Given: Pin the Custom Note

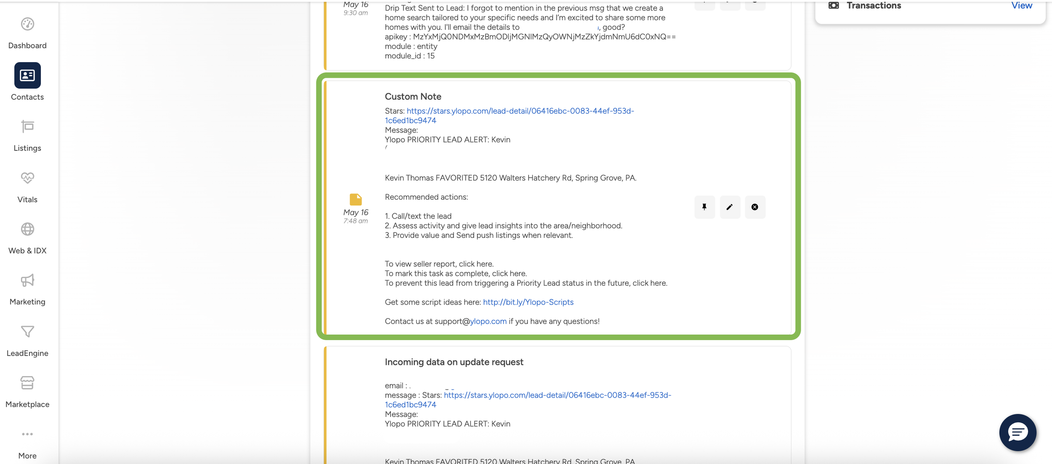Looking at the screenshot, I should [x=704, y=207].
